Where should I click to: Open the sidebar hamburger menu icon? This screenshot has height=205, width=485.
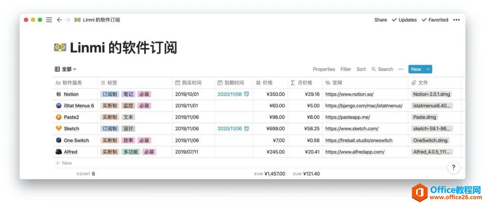[49, 20]
